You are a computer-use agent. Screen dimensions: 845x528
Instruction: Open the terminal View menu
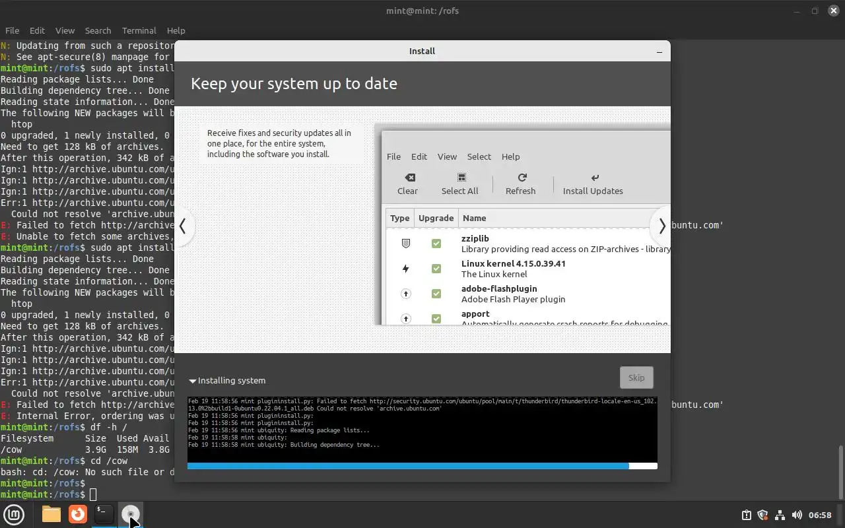[x=65, y=30]
